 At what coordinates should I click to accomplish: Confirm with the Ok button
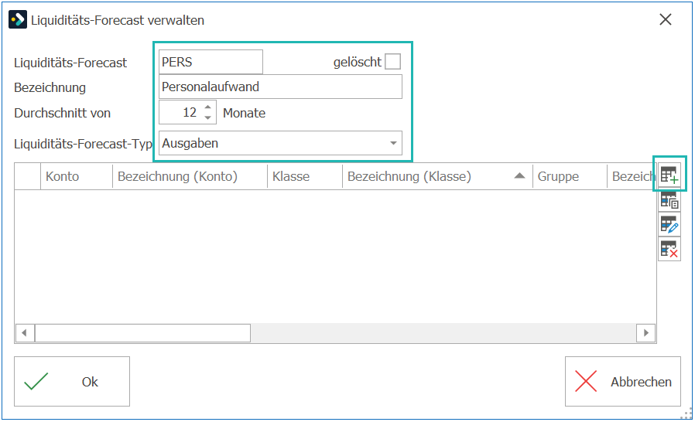pyautogui.click(x=72, y=381)
